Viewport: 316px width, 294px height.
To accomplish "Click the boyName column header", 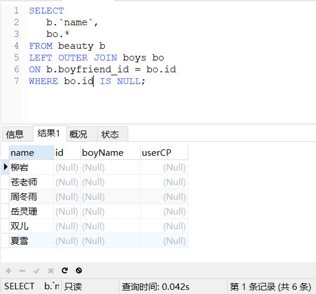I will point(110,153).
